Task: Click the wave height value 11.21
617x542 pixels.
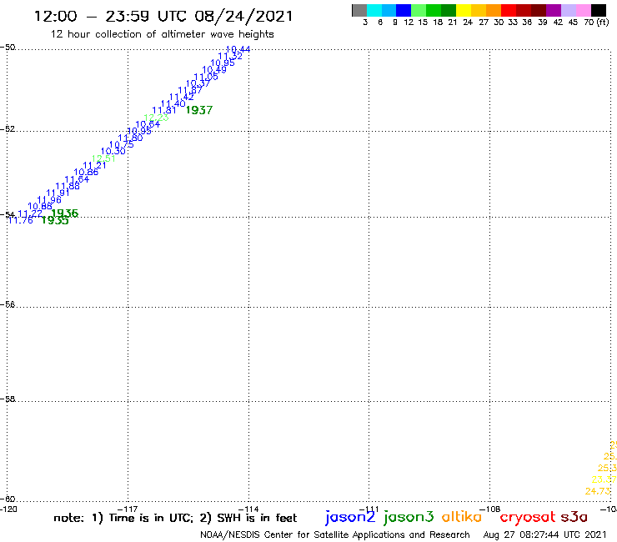Action: coord(94,165)
